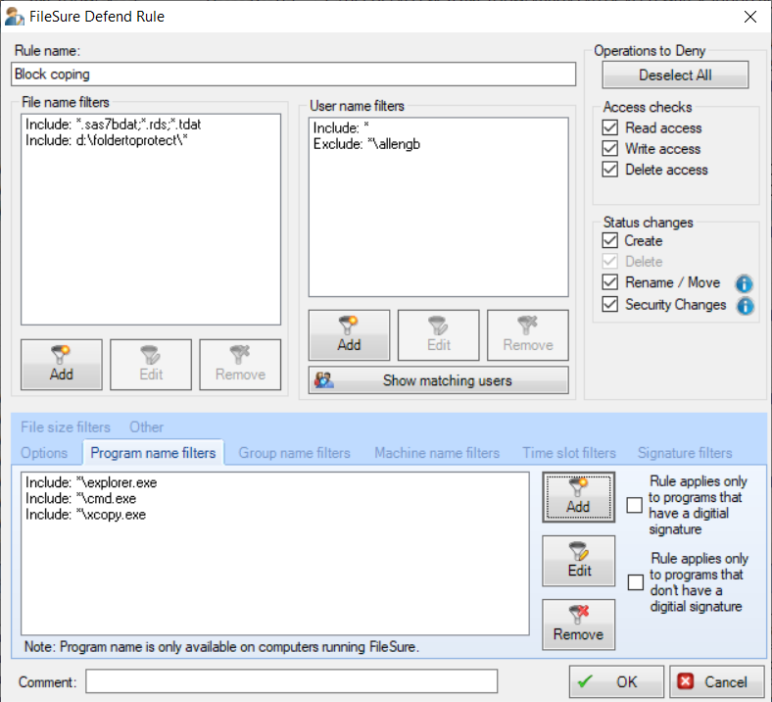Screen dimensions: 772x702
Task: Click the greyed Delete status checkbox
Action: coord(610,261)
